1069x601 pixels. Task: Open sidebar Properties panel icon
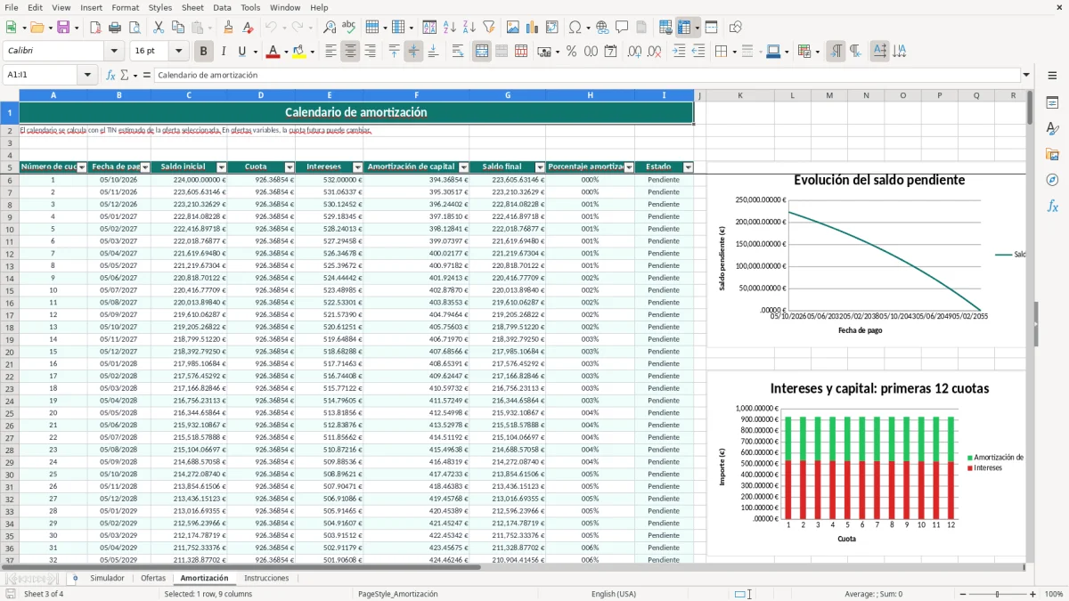click(1052, 102)
